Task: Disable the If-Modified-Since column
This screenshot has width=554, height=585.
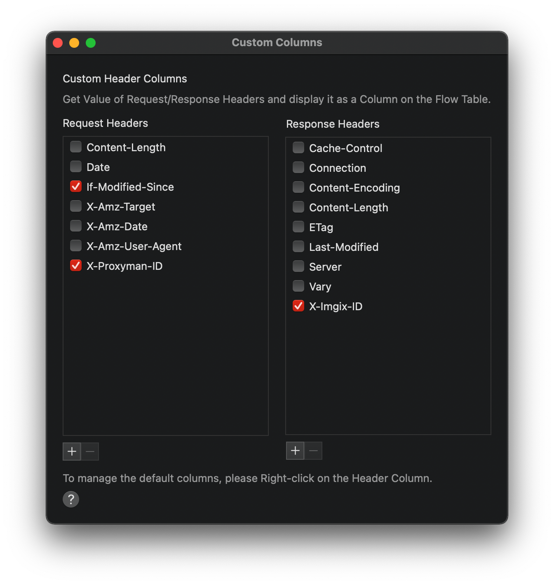Action: click(x=75, y=186)
